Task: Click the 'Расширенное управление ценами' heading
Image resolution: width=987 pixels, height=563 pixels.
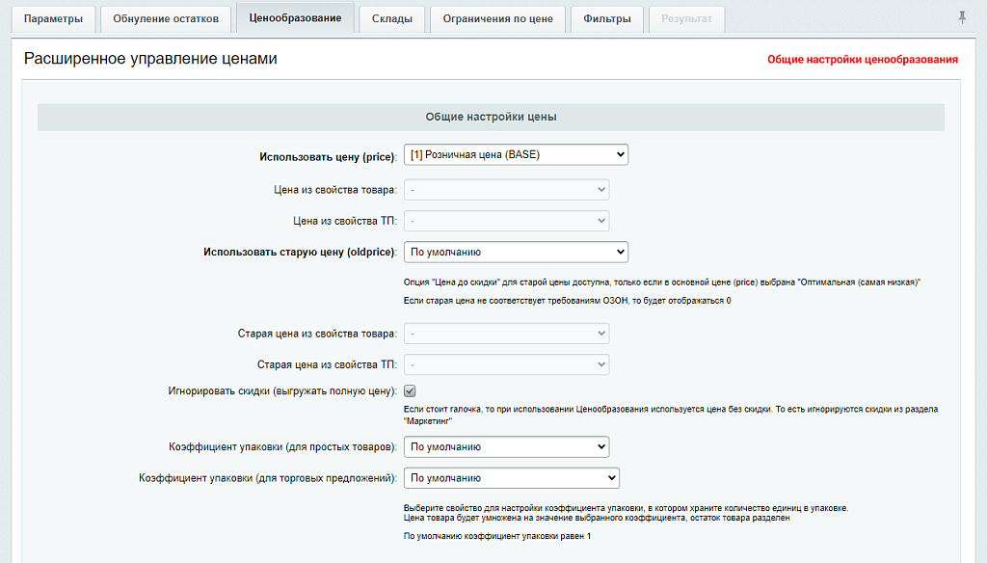Action: (150, 59)
